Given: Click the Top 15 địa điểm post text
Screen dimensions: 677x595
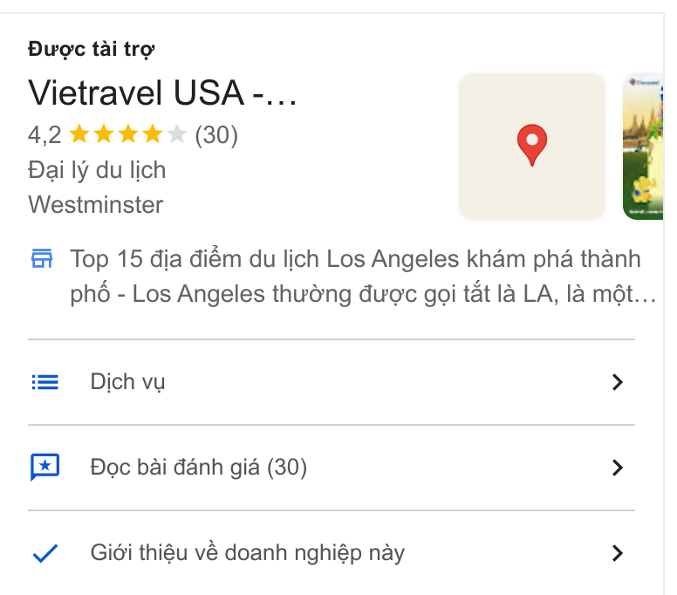Looking at the screenshot, I should coord(363,277).
